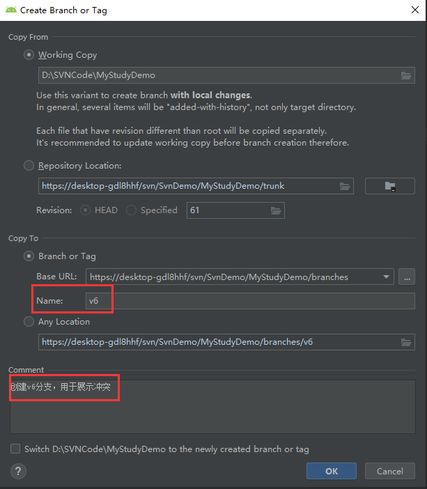Select Any Location radio button
The image size is (427, 489).
pyautogui.click(x=29, y=322)
